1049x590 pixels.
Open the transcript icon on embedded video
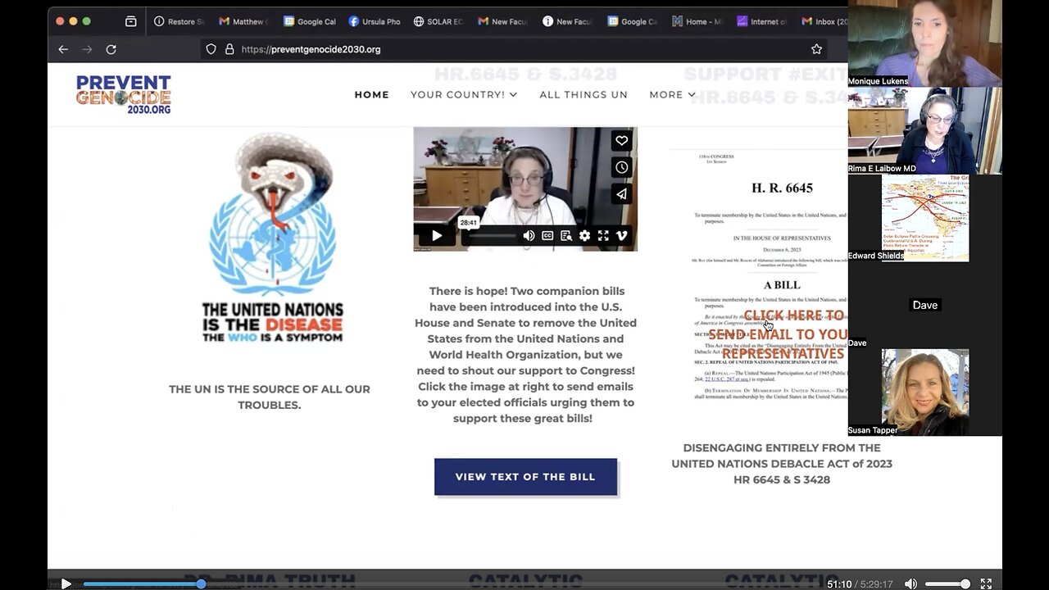566,236
